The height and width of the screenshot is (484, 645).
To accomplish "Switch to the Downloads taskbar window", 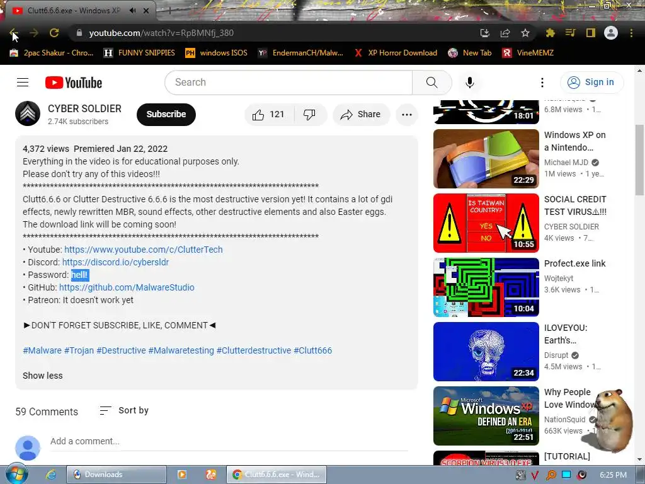I will tap(117, 475).
